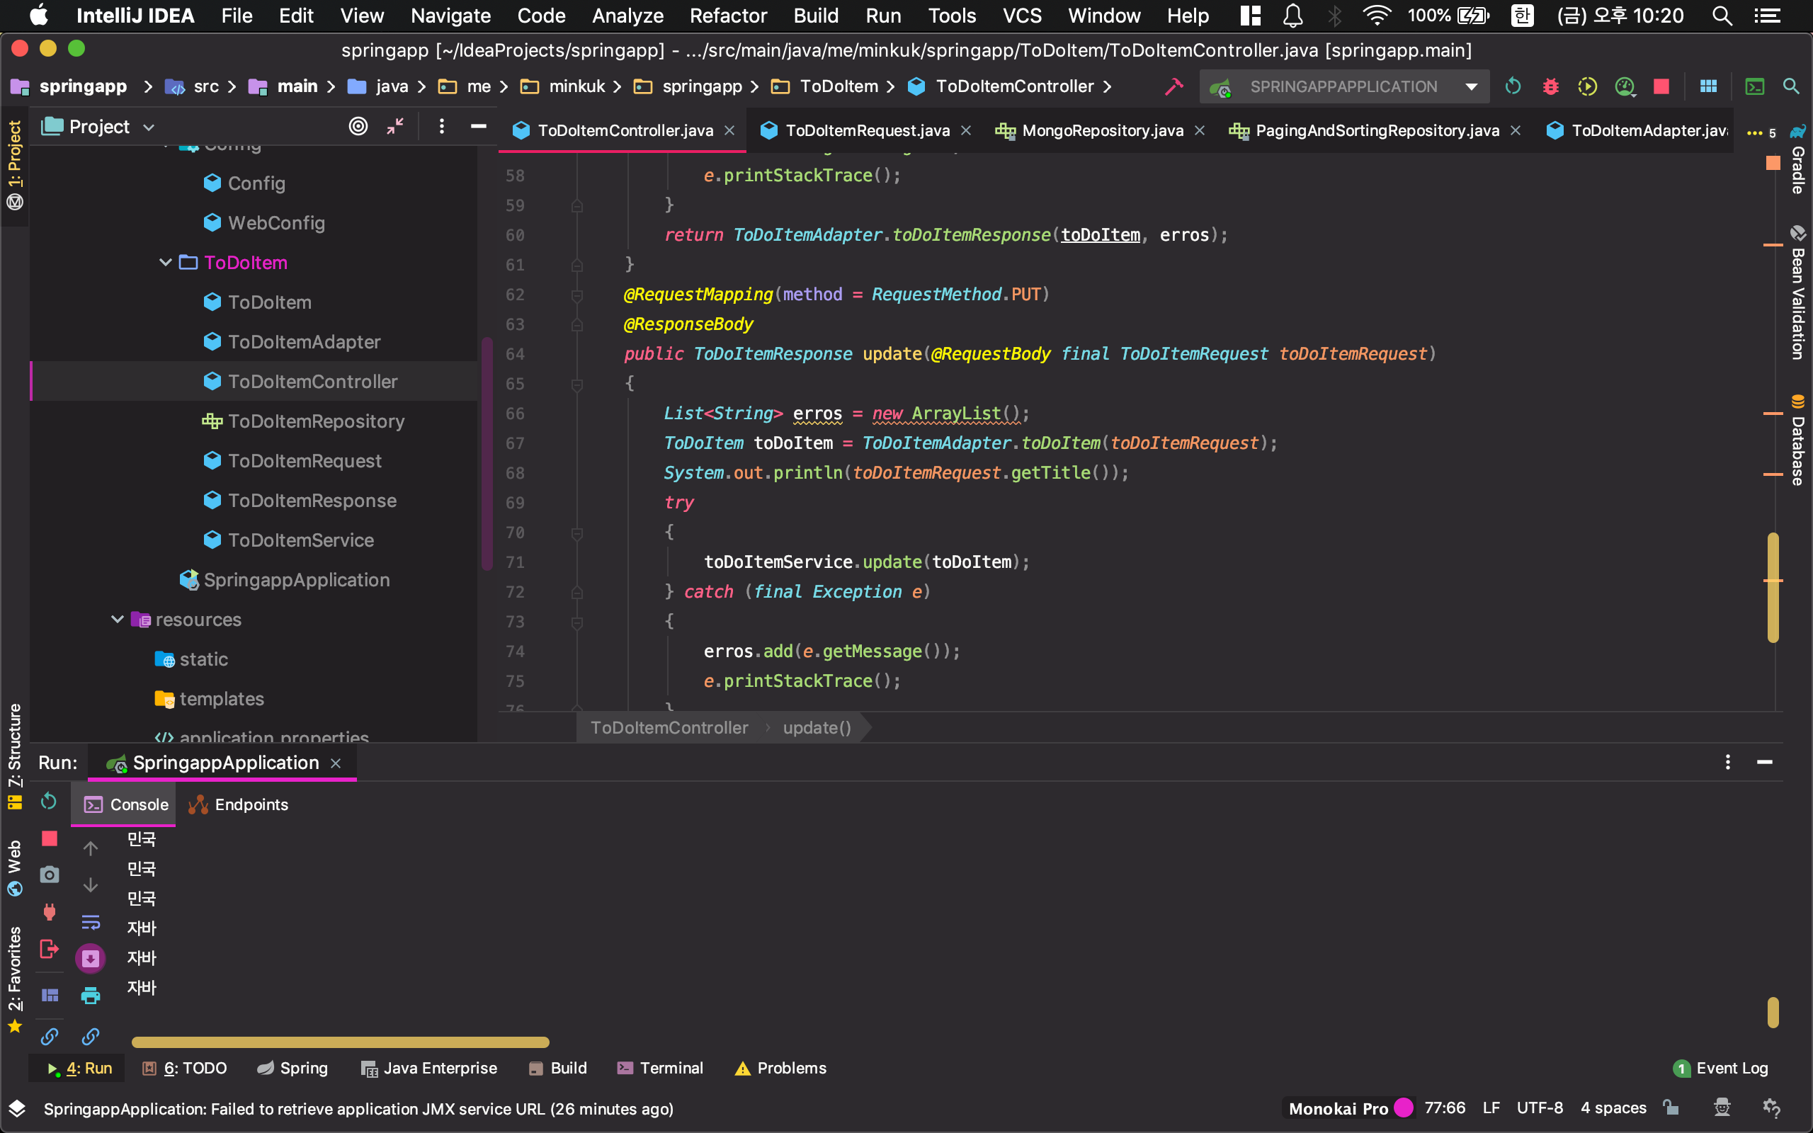Click the print icon in console toolbar
Screen dimensions: 1813x1133
coord(91,995)
